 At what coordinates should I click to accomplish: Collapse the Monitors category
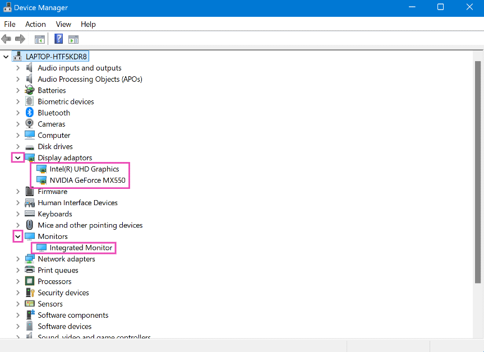18,237
